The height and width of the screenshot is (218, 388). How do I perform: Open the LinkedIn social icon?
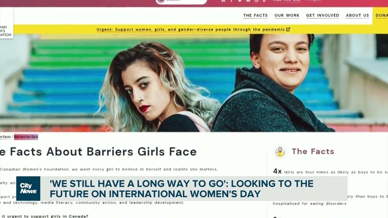click(223, 1)
